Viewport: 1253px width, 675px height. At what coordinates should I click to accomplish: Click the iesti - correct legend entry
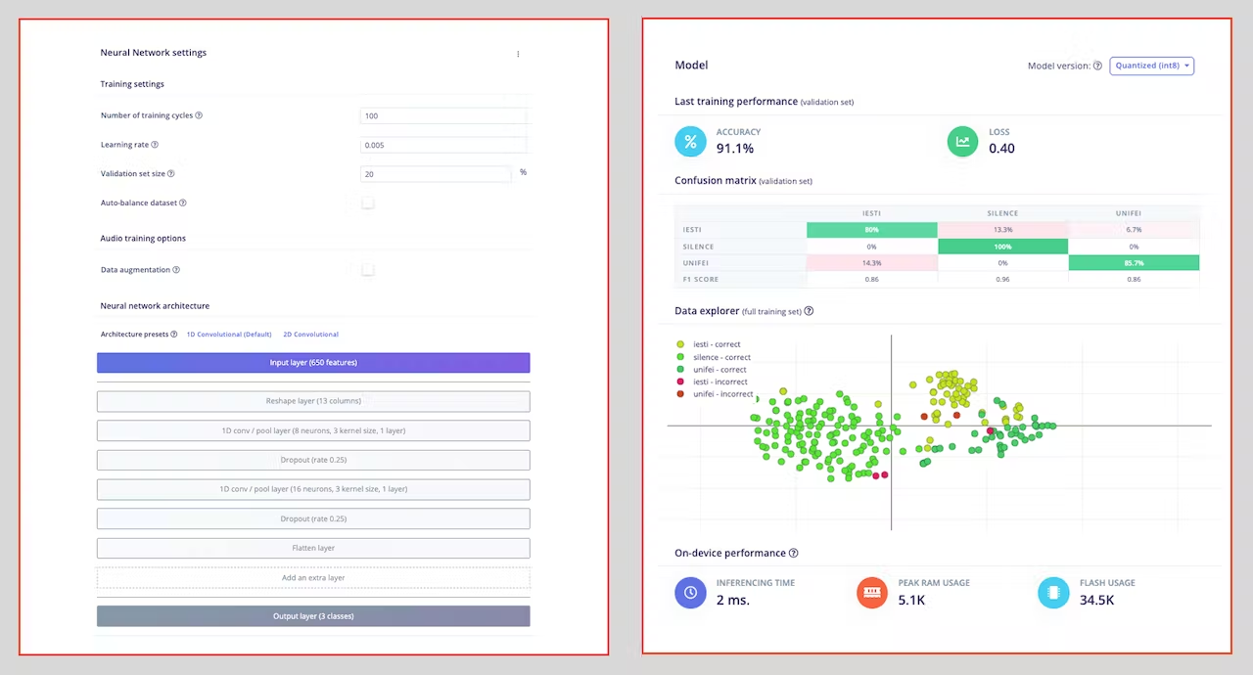click(710, 344)
